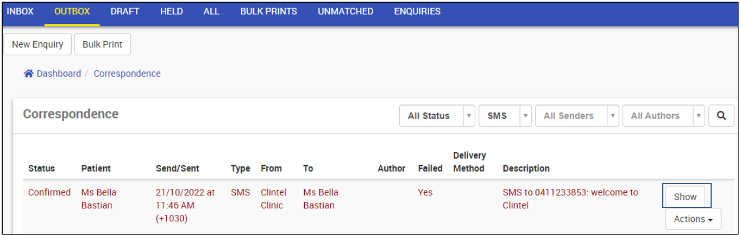741x236 pixels.
Task: Follow the Dashboard breadcrumb link
Action: tap(59, 74)
